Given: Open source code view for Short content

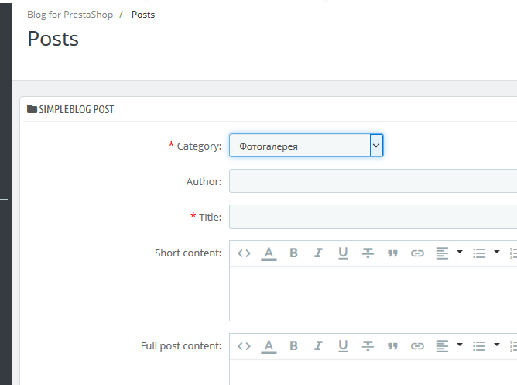Looking at the screenshot, I should click(244, 253).
